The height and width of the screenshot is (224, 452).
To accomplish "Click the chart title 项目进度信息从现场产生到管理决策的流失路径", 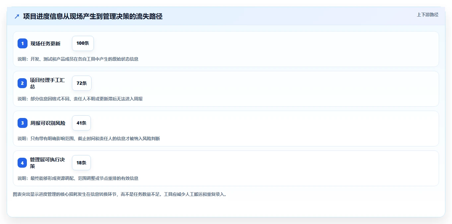I will [x=93, y=16].
